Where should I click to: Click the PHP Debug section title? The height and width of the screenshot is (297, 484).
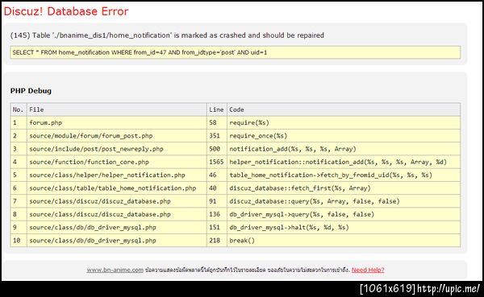tap(31, 91)
